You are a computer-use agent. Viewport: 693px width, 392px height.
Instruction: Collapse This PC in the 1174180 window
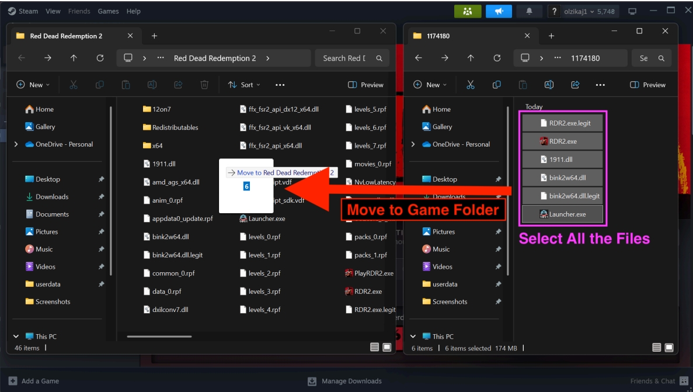pos(413,337)
